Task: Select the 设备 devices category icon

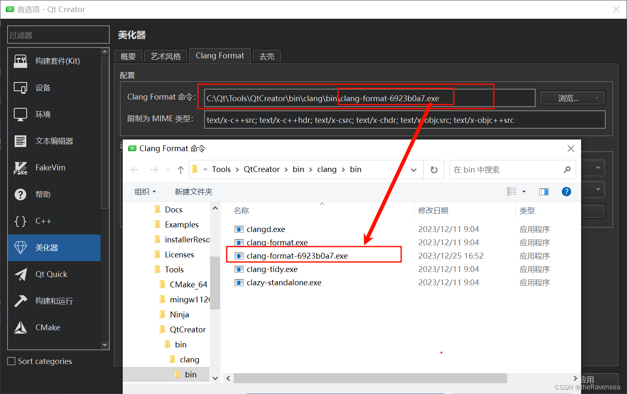Action: point(20,88)
